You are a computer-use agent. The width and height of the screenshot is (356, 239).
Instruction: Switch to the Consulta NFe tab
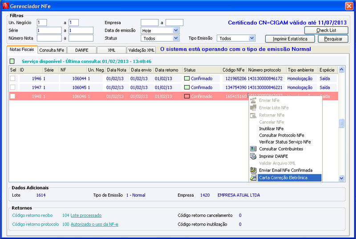coord(52,50)
